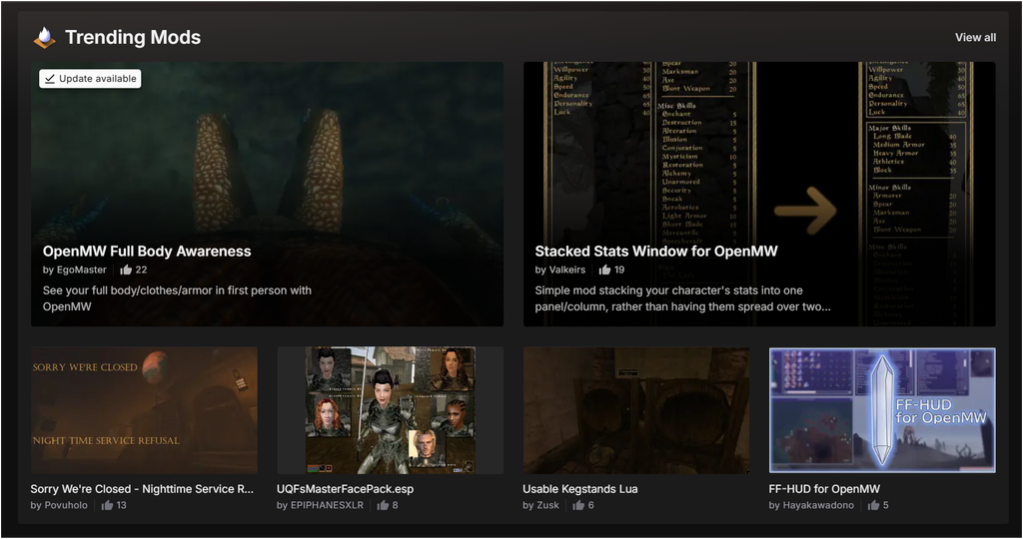This screenshot has height=539, width=1023.
Task: Click thumbs-up icon on FF-HUD for OpenMW
Action: [x=873, y=505]
